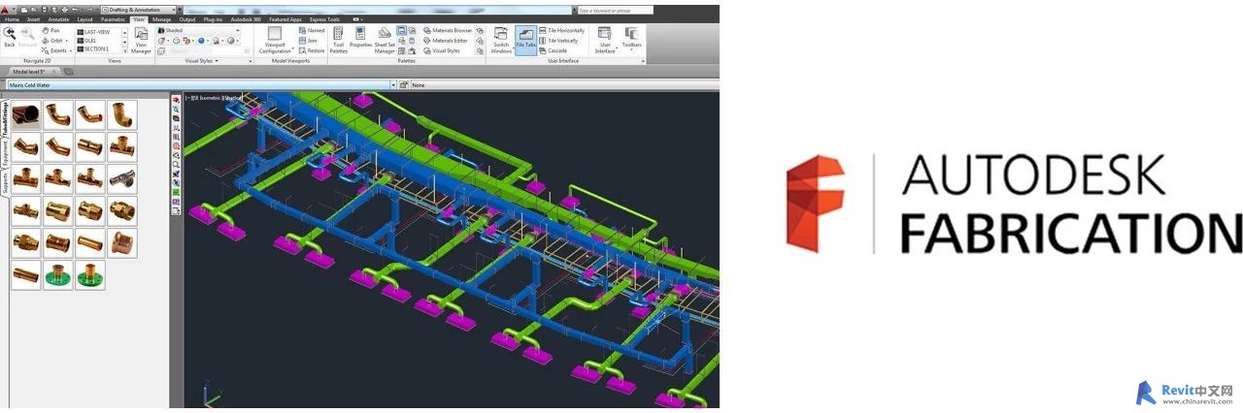Open the Visual Styles palette

click(x=443, y=50)
